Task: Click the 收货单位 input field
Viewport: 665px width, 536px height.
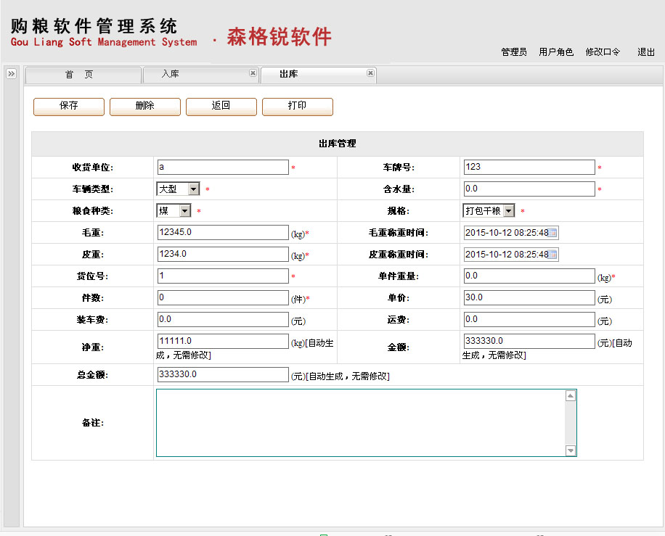Action: pos(223,168)
